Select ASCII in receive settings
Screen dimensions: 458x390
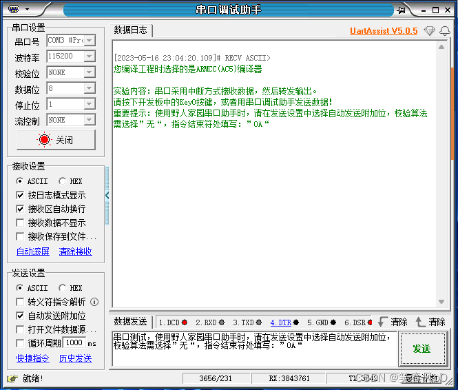coord(32,181)
